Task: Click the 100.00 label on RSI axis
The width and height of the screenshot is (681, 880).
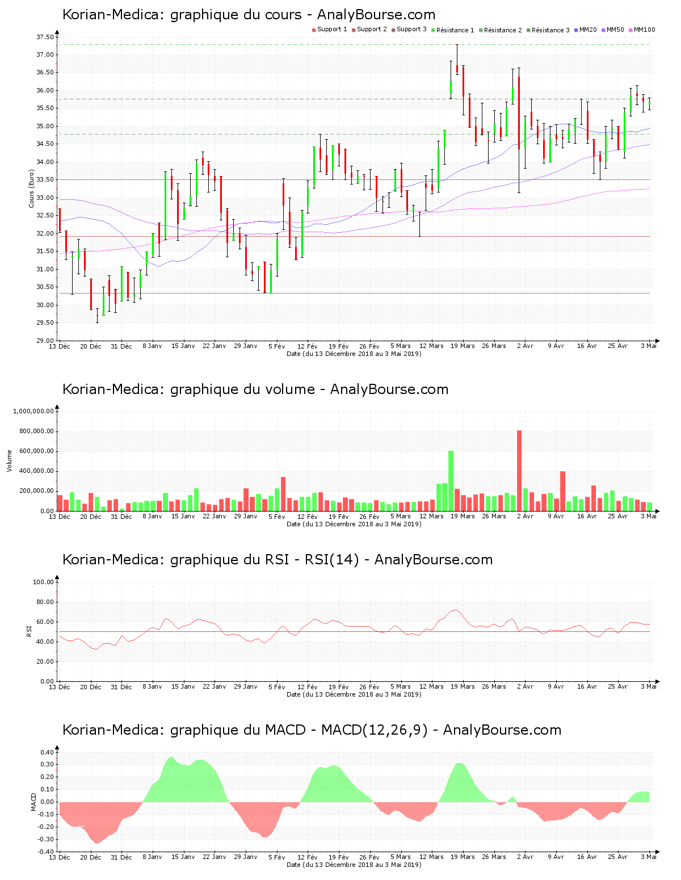Action: coord(43,582)
